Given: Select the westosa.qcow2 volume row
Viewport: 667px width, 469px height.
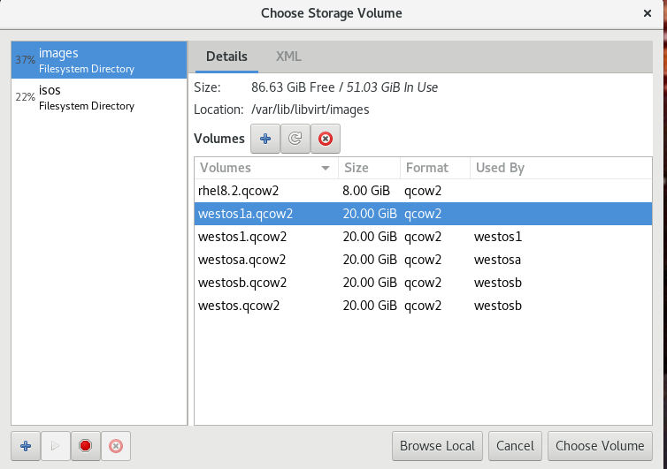Looking at the screenshot, I should [423, 260].
